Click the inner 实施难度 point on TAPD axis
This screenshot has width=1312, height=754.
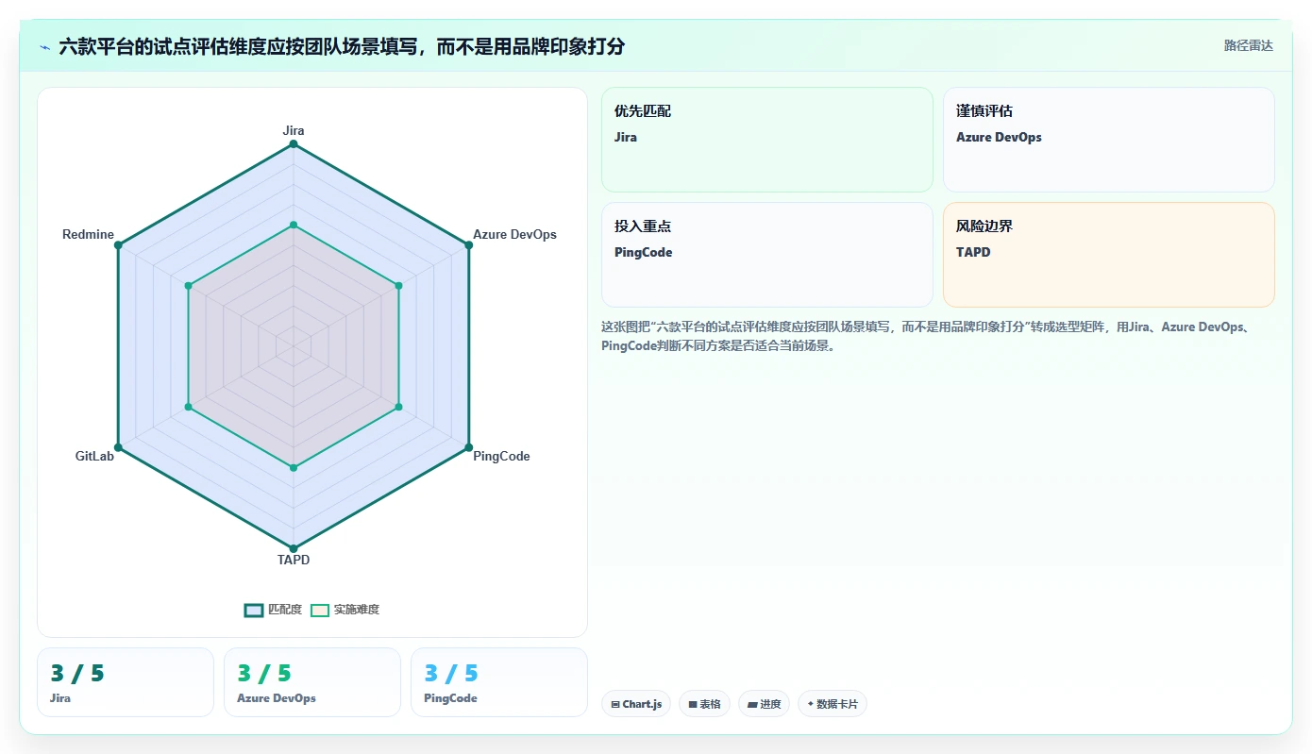(x=294, y=468)
